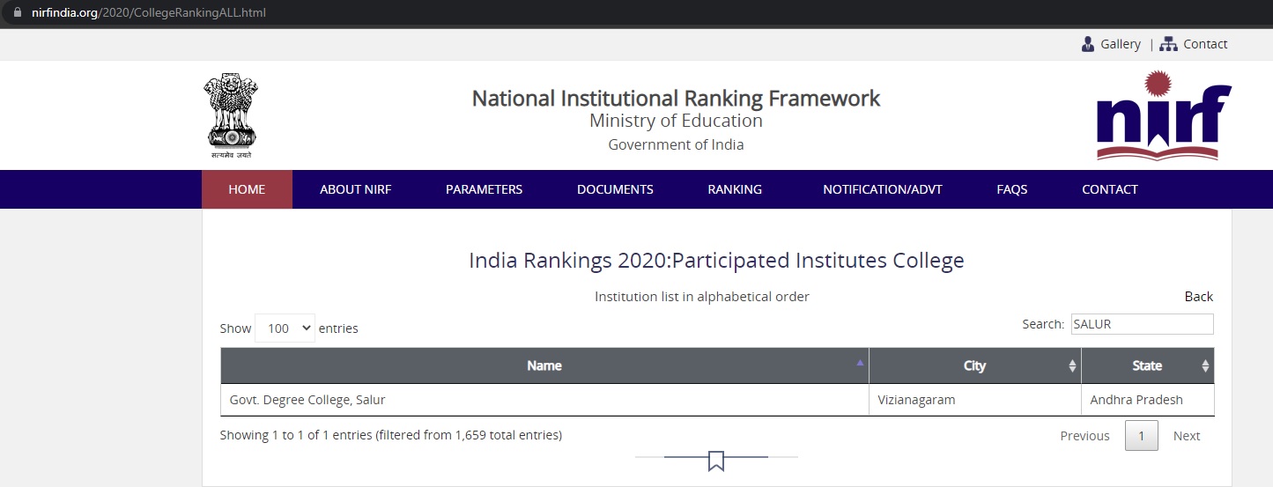Go to HOME menu item

pos(247,189)
